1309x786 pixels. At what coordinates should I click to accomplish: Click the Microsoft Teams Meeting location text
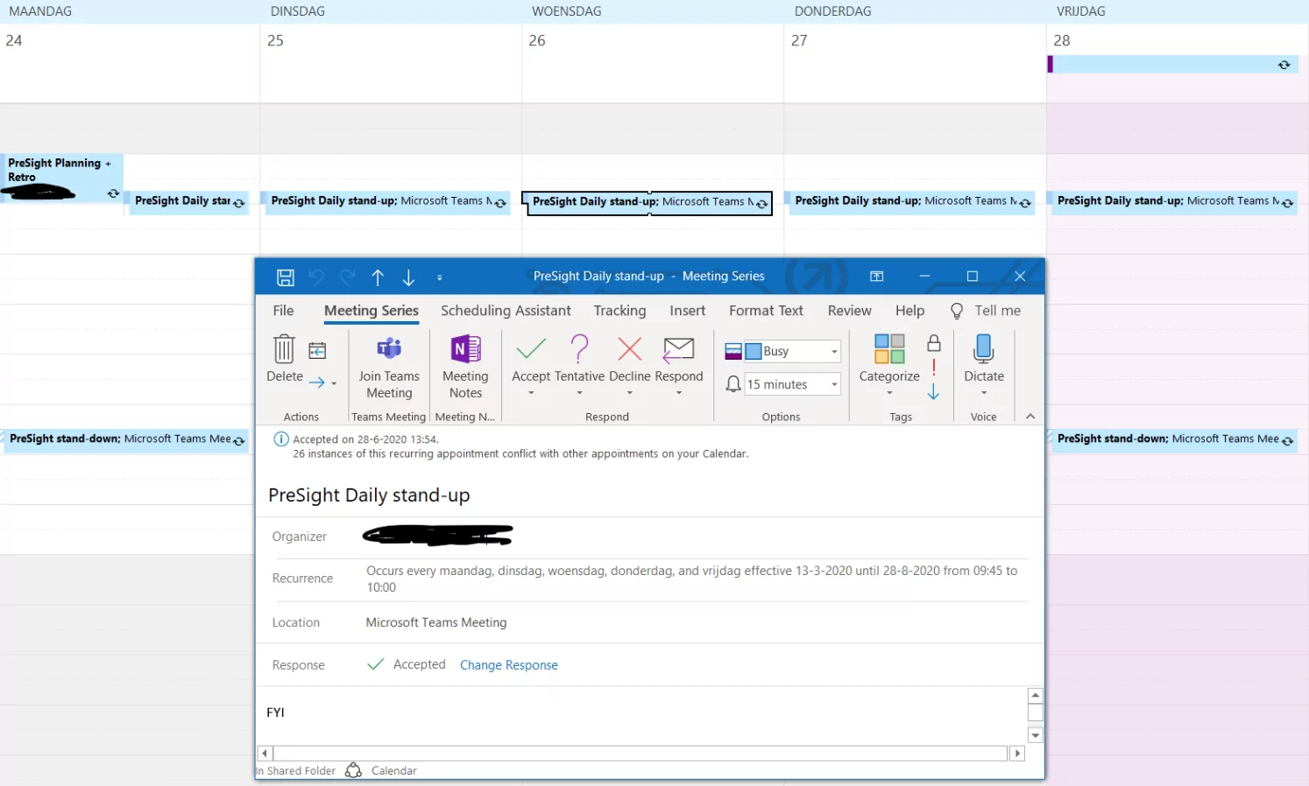click(436, 622)
